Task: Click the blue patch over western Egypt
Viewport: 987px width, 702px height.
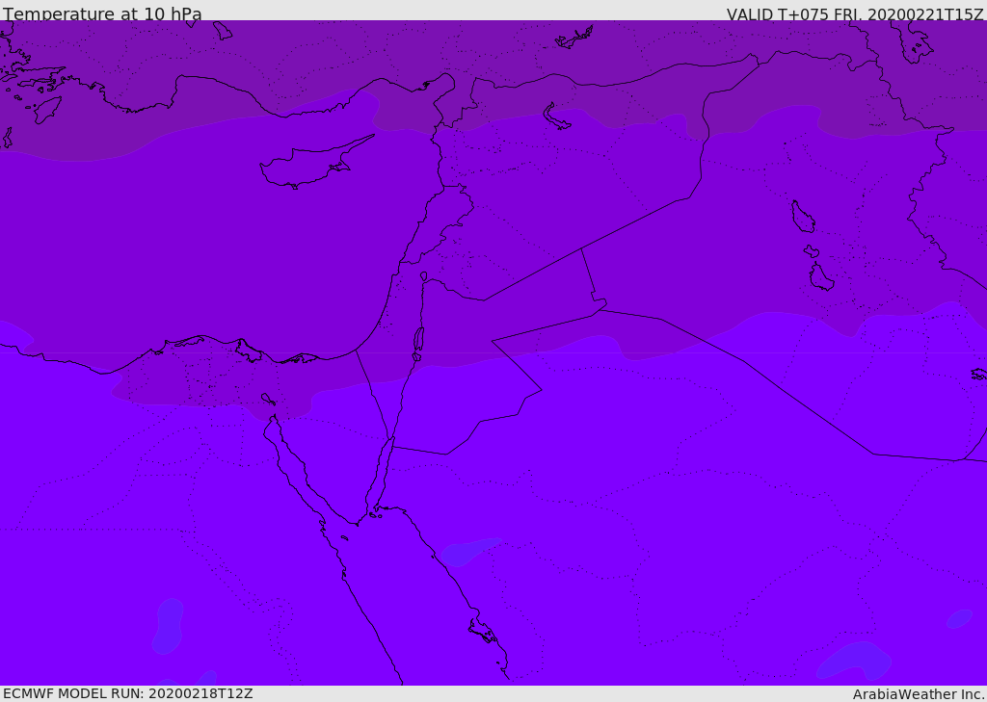Action: coord(167,626)
